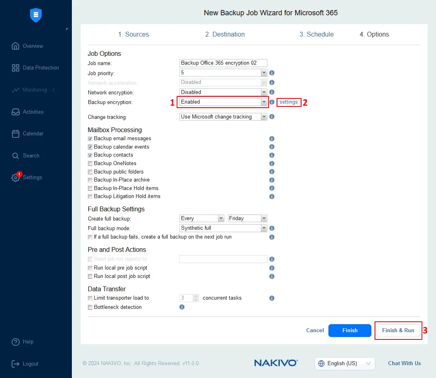Click the Job name input field
436x378 pixels.
[223, 63]
